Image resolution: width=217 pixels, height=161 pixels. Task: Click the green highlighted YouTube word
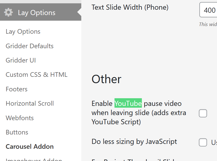coord(128,104)
